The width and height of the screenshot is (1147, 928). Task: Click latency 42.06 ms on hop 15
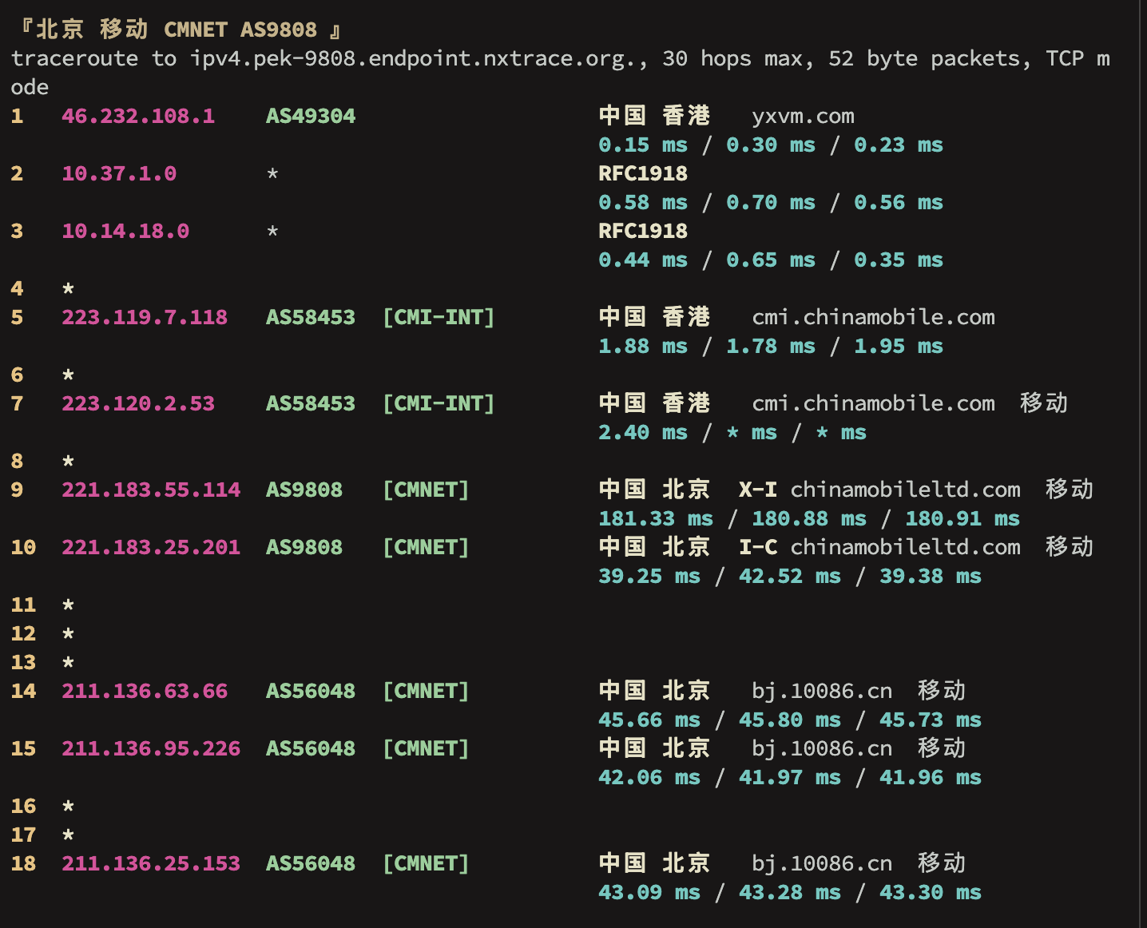tap(649, 777)
